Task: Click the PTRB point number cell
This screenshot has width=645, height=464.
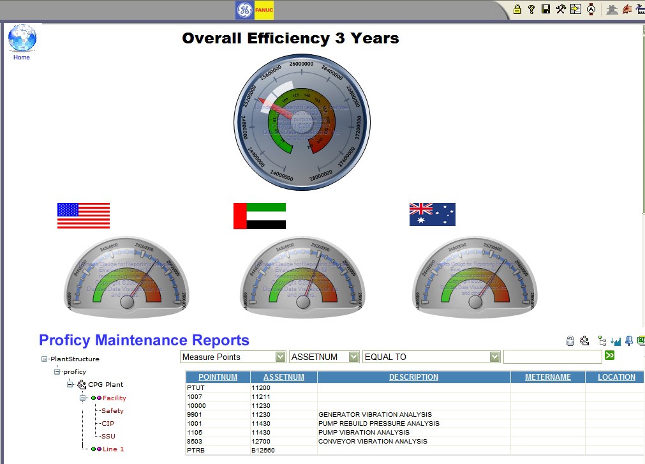Action: (218, 451)
